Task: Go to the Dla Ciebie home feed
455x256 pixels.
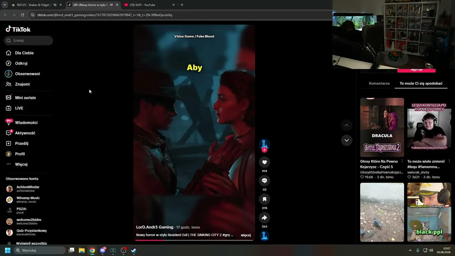Action: click(x=24, y=53)
